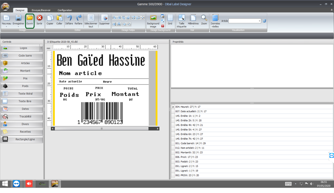Switch to the Envoyer/Recevoir tab
Screen dimensions: 334x193
[41, 10]
